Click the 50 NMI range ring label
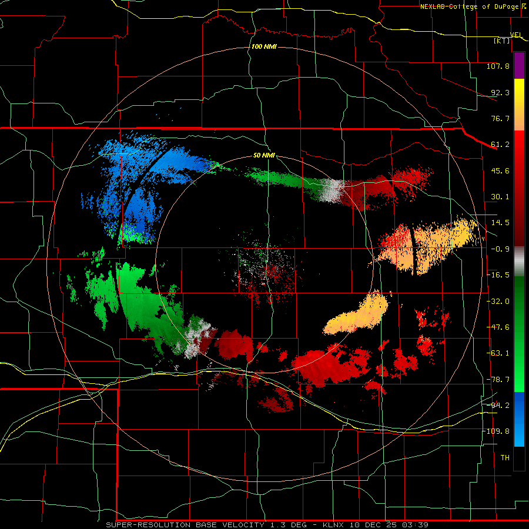Viewport: 529px width, 529px height. (264, 156)
